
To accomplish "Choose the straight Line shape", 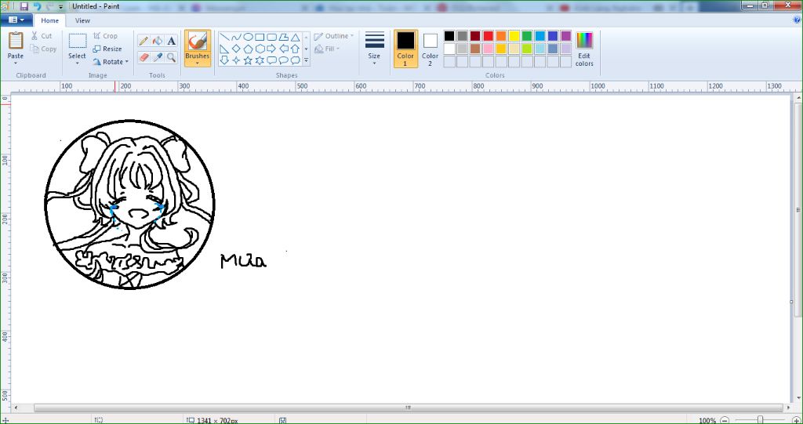I will pos(223,37).
